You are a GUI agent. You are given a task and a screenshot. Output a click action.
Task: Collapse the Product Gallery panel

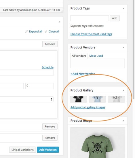tap(123, 90)
